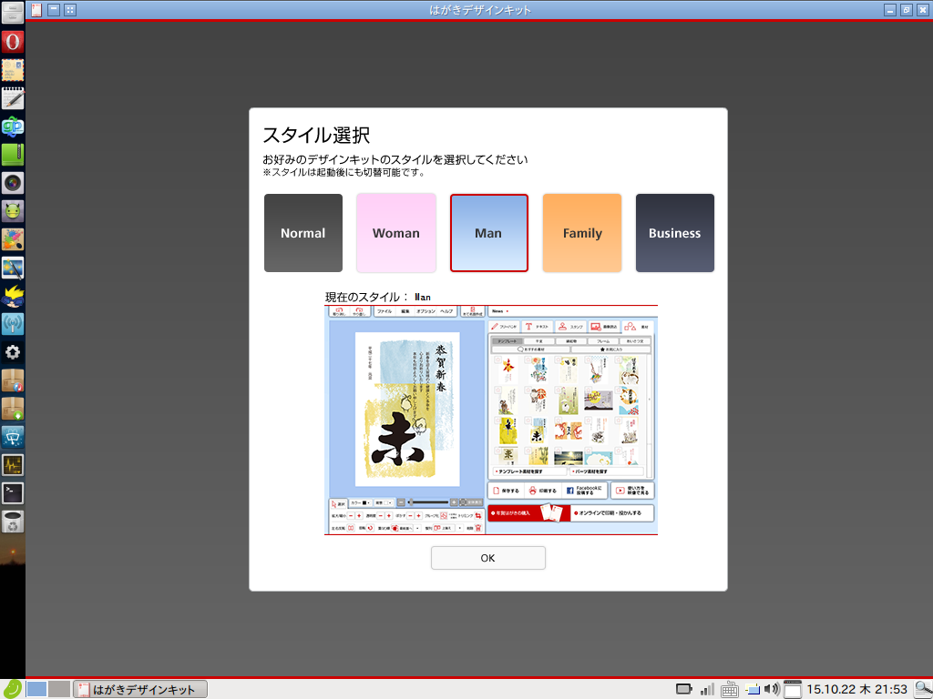This screenshot has height=699, width=933.
Task: Launch the yellow spiky-hair character dock icon
Action: point(13,296)
